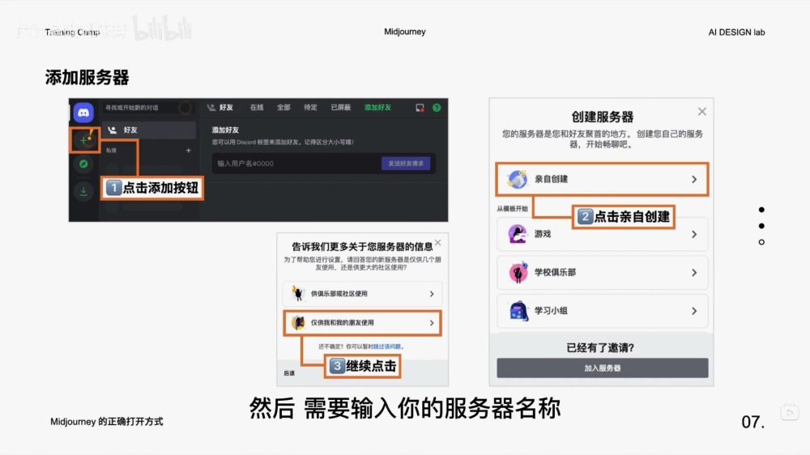810x455 pixels.
Task: Click the 亲自创建 globe icon
Action: pyautogui.click(x=517, y=179)
